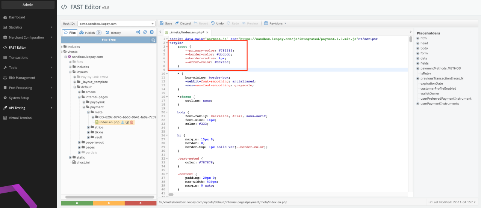
Task: Open the File-Tree search magnifier
Action: [153, 40]
